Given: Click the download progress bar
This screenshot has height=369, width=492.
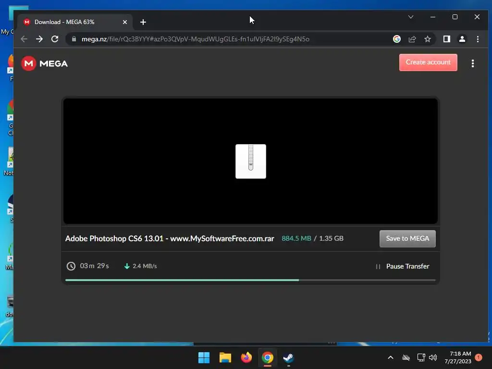Looking at the screenshot, I should tap(250, 280).
